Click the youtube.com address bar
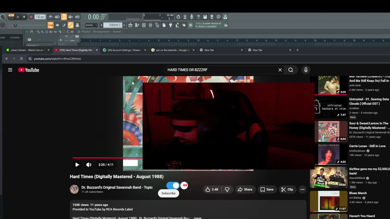 [x=58, y=59]
